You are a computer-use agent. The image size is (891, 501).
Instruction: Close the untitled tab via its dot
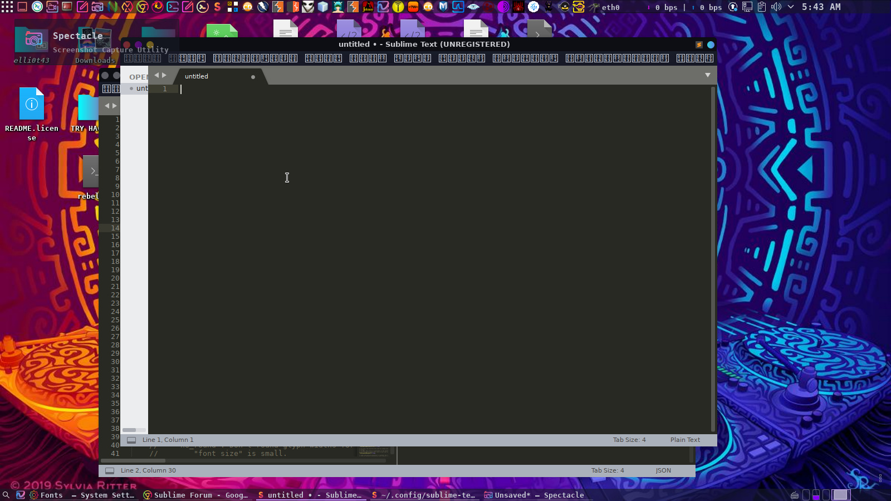pos(253,77)
